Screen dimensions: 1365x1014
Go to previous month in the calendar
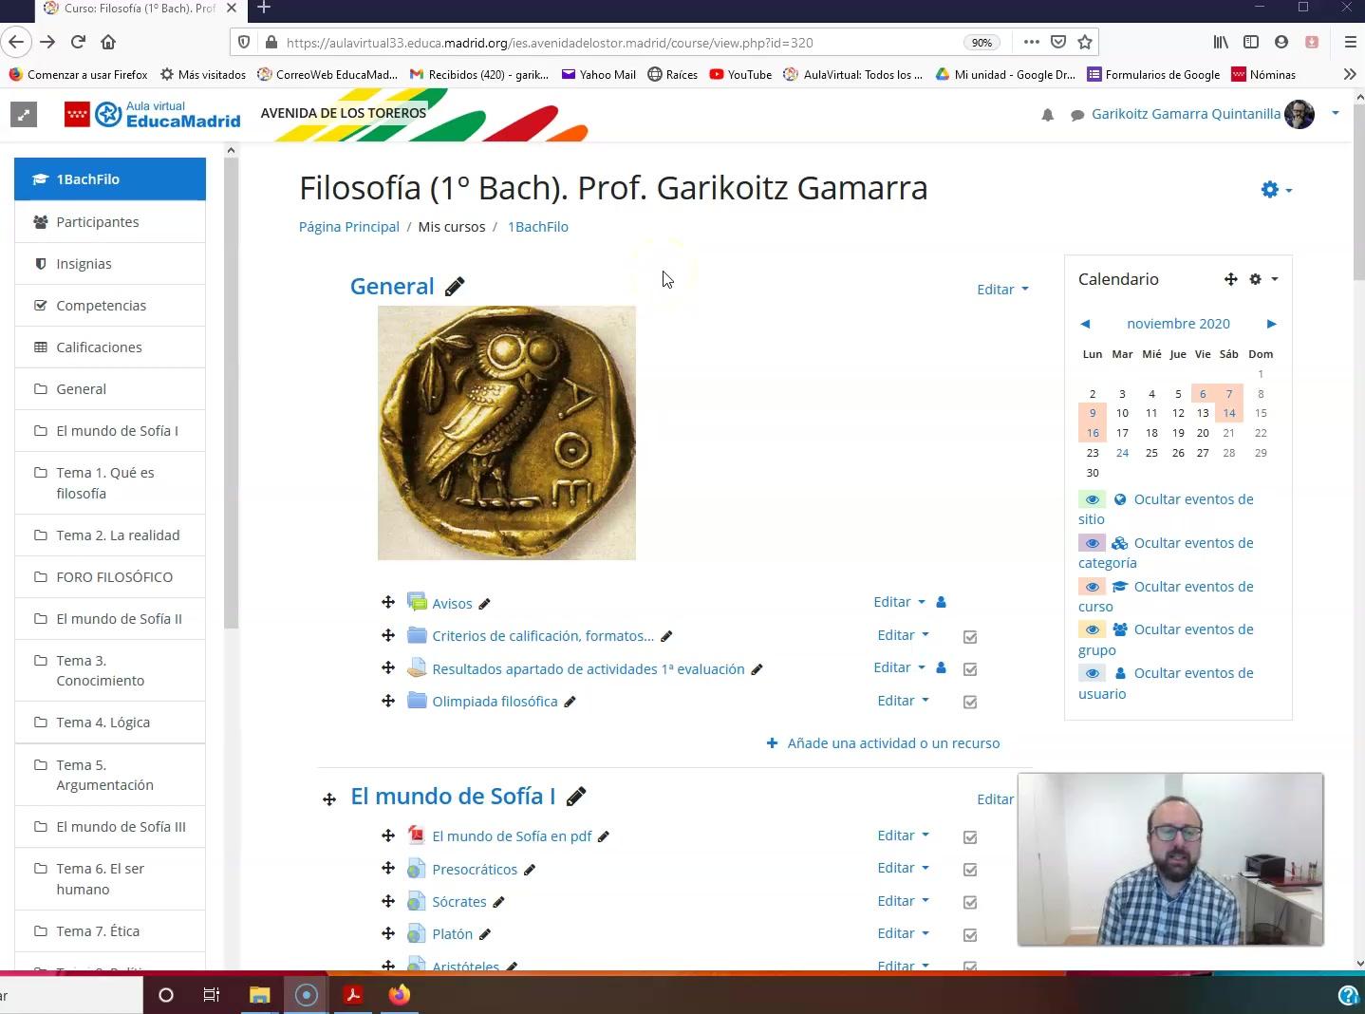tap(1085, 324)
